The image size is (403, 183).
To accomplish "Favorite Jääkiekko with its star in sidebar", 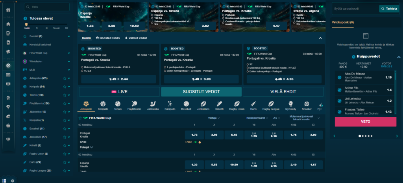I will tap(65, 112).
